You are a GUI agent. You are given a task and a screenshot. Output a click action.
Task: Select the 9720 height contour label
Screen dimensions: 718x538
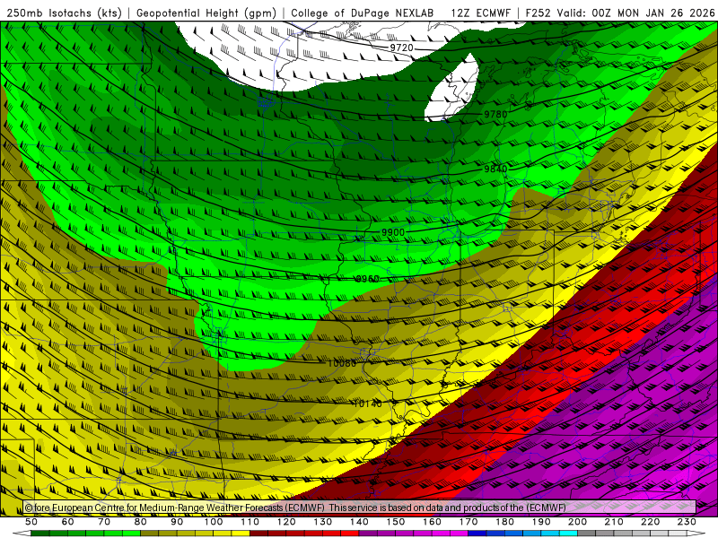point(401,48)
